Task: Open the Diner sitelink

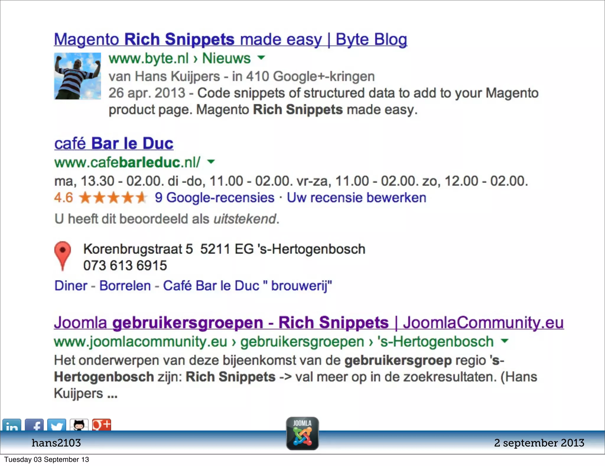Action: coord(71,286)
